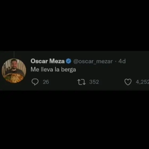Image resolution: width=149 pixels, height=149 pixels.
Task: Retweet Oscar Meza's post
Action: (x=81, y=82)
